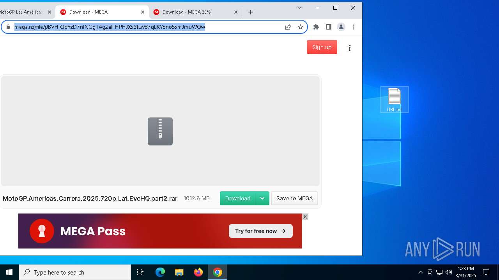Click the green Download button

pos(238,198)
